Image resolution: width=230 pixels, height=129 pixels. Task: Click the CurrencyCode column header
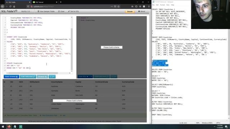point(128,82)
